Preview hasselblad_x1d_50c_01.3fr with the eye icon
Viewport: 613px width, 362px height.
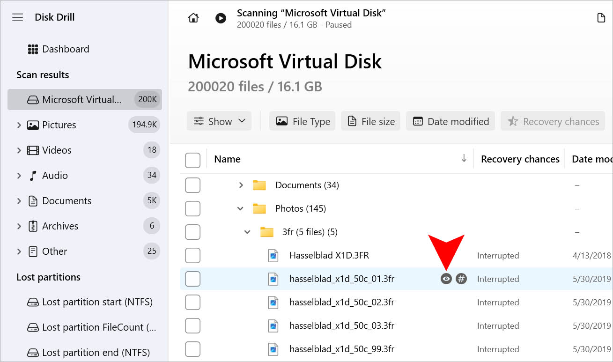point(445,279)
